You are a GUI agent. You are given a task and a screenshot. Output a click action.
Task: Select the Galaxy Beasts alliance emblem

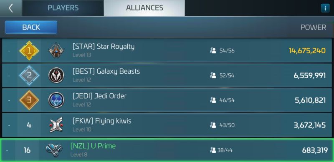pyautogui.click(x=56, y=75)
